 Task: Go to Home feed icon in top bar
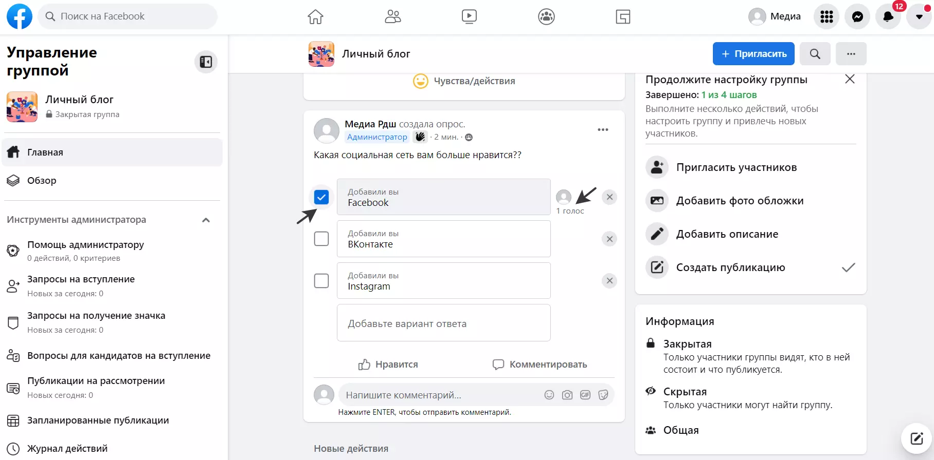click(315, 17)
